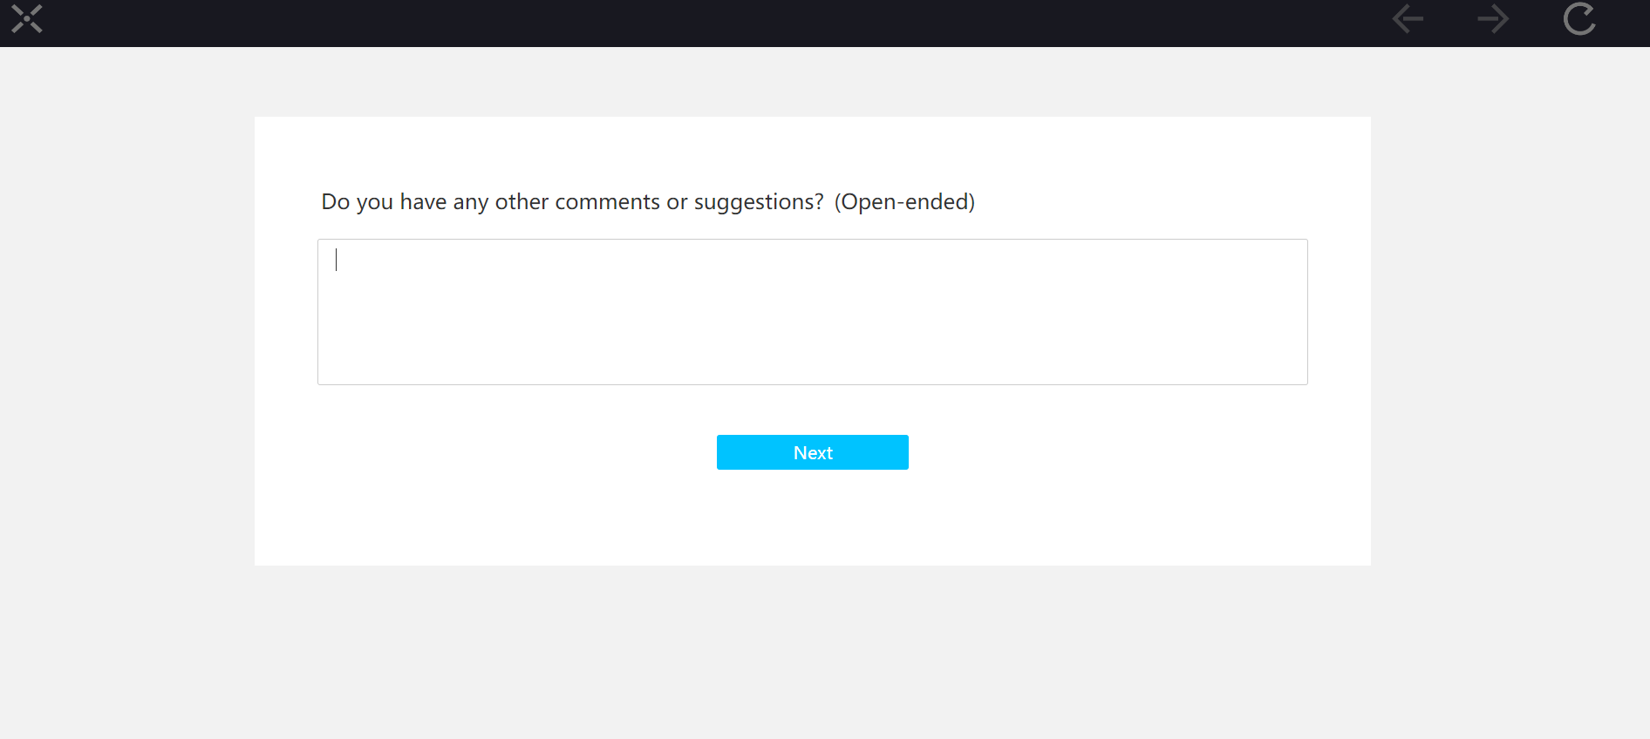Go forward using the right arrow icon
Viewport: 1650px width, 739px height.
click(x=1493, y=19)
